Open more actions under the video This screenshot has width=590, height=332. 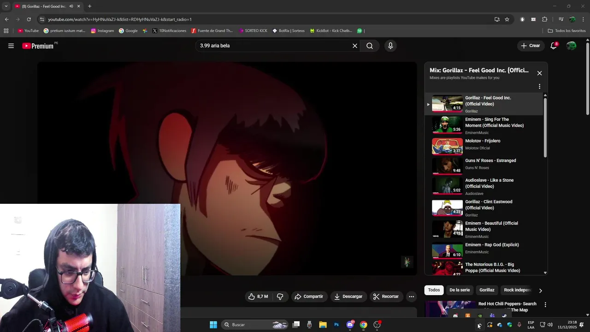click(412, 296)
